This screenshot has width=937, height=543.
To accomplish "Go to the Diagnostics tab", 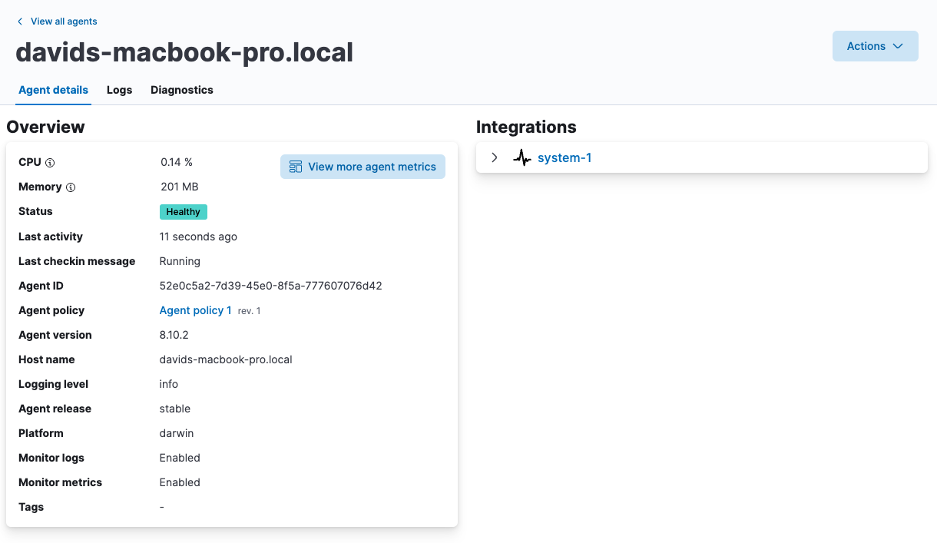I will pos(182,90).
